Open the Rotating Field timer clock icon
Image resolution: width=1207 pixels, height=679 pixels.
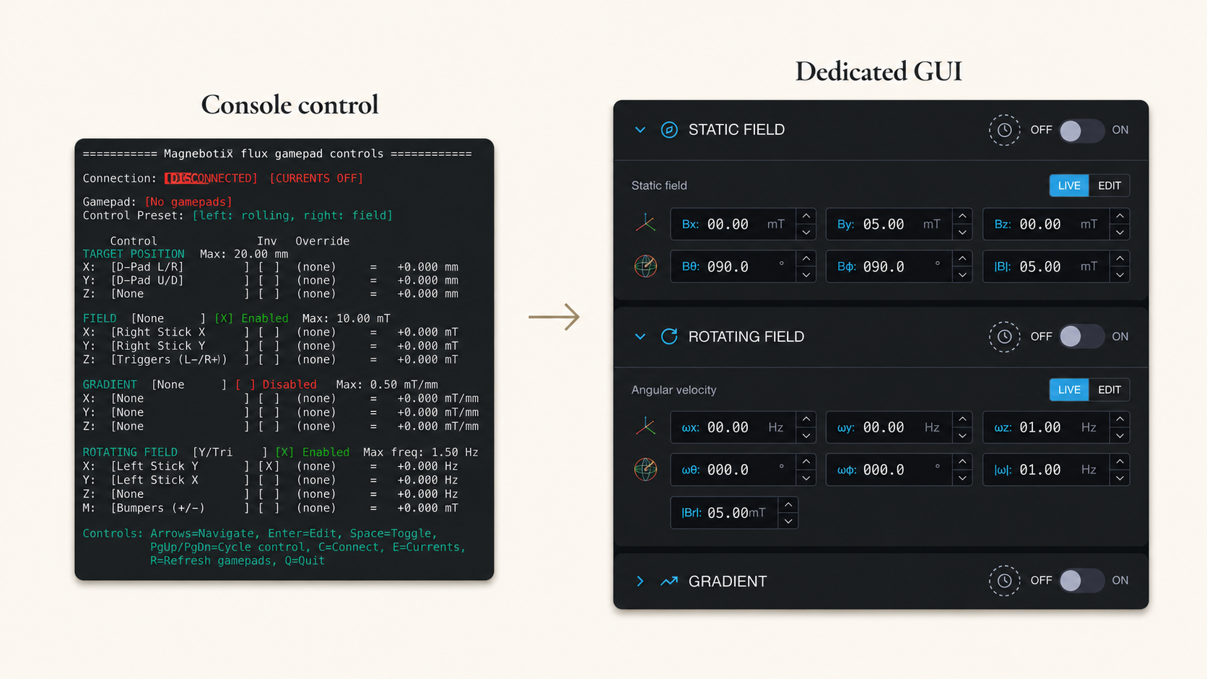tap(1004, 336)
